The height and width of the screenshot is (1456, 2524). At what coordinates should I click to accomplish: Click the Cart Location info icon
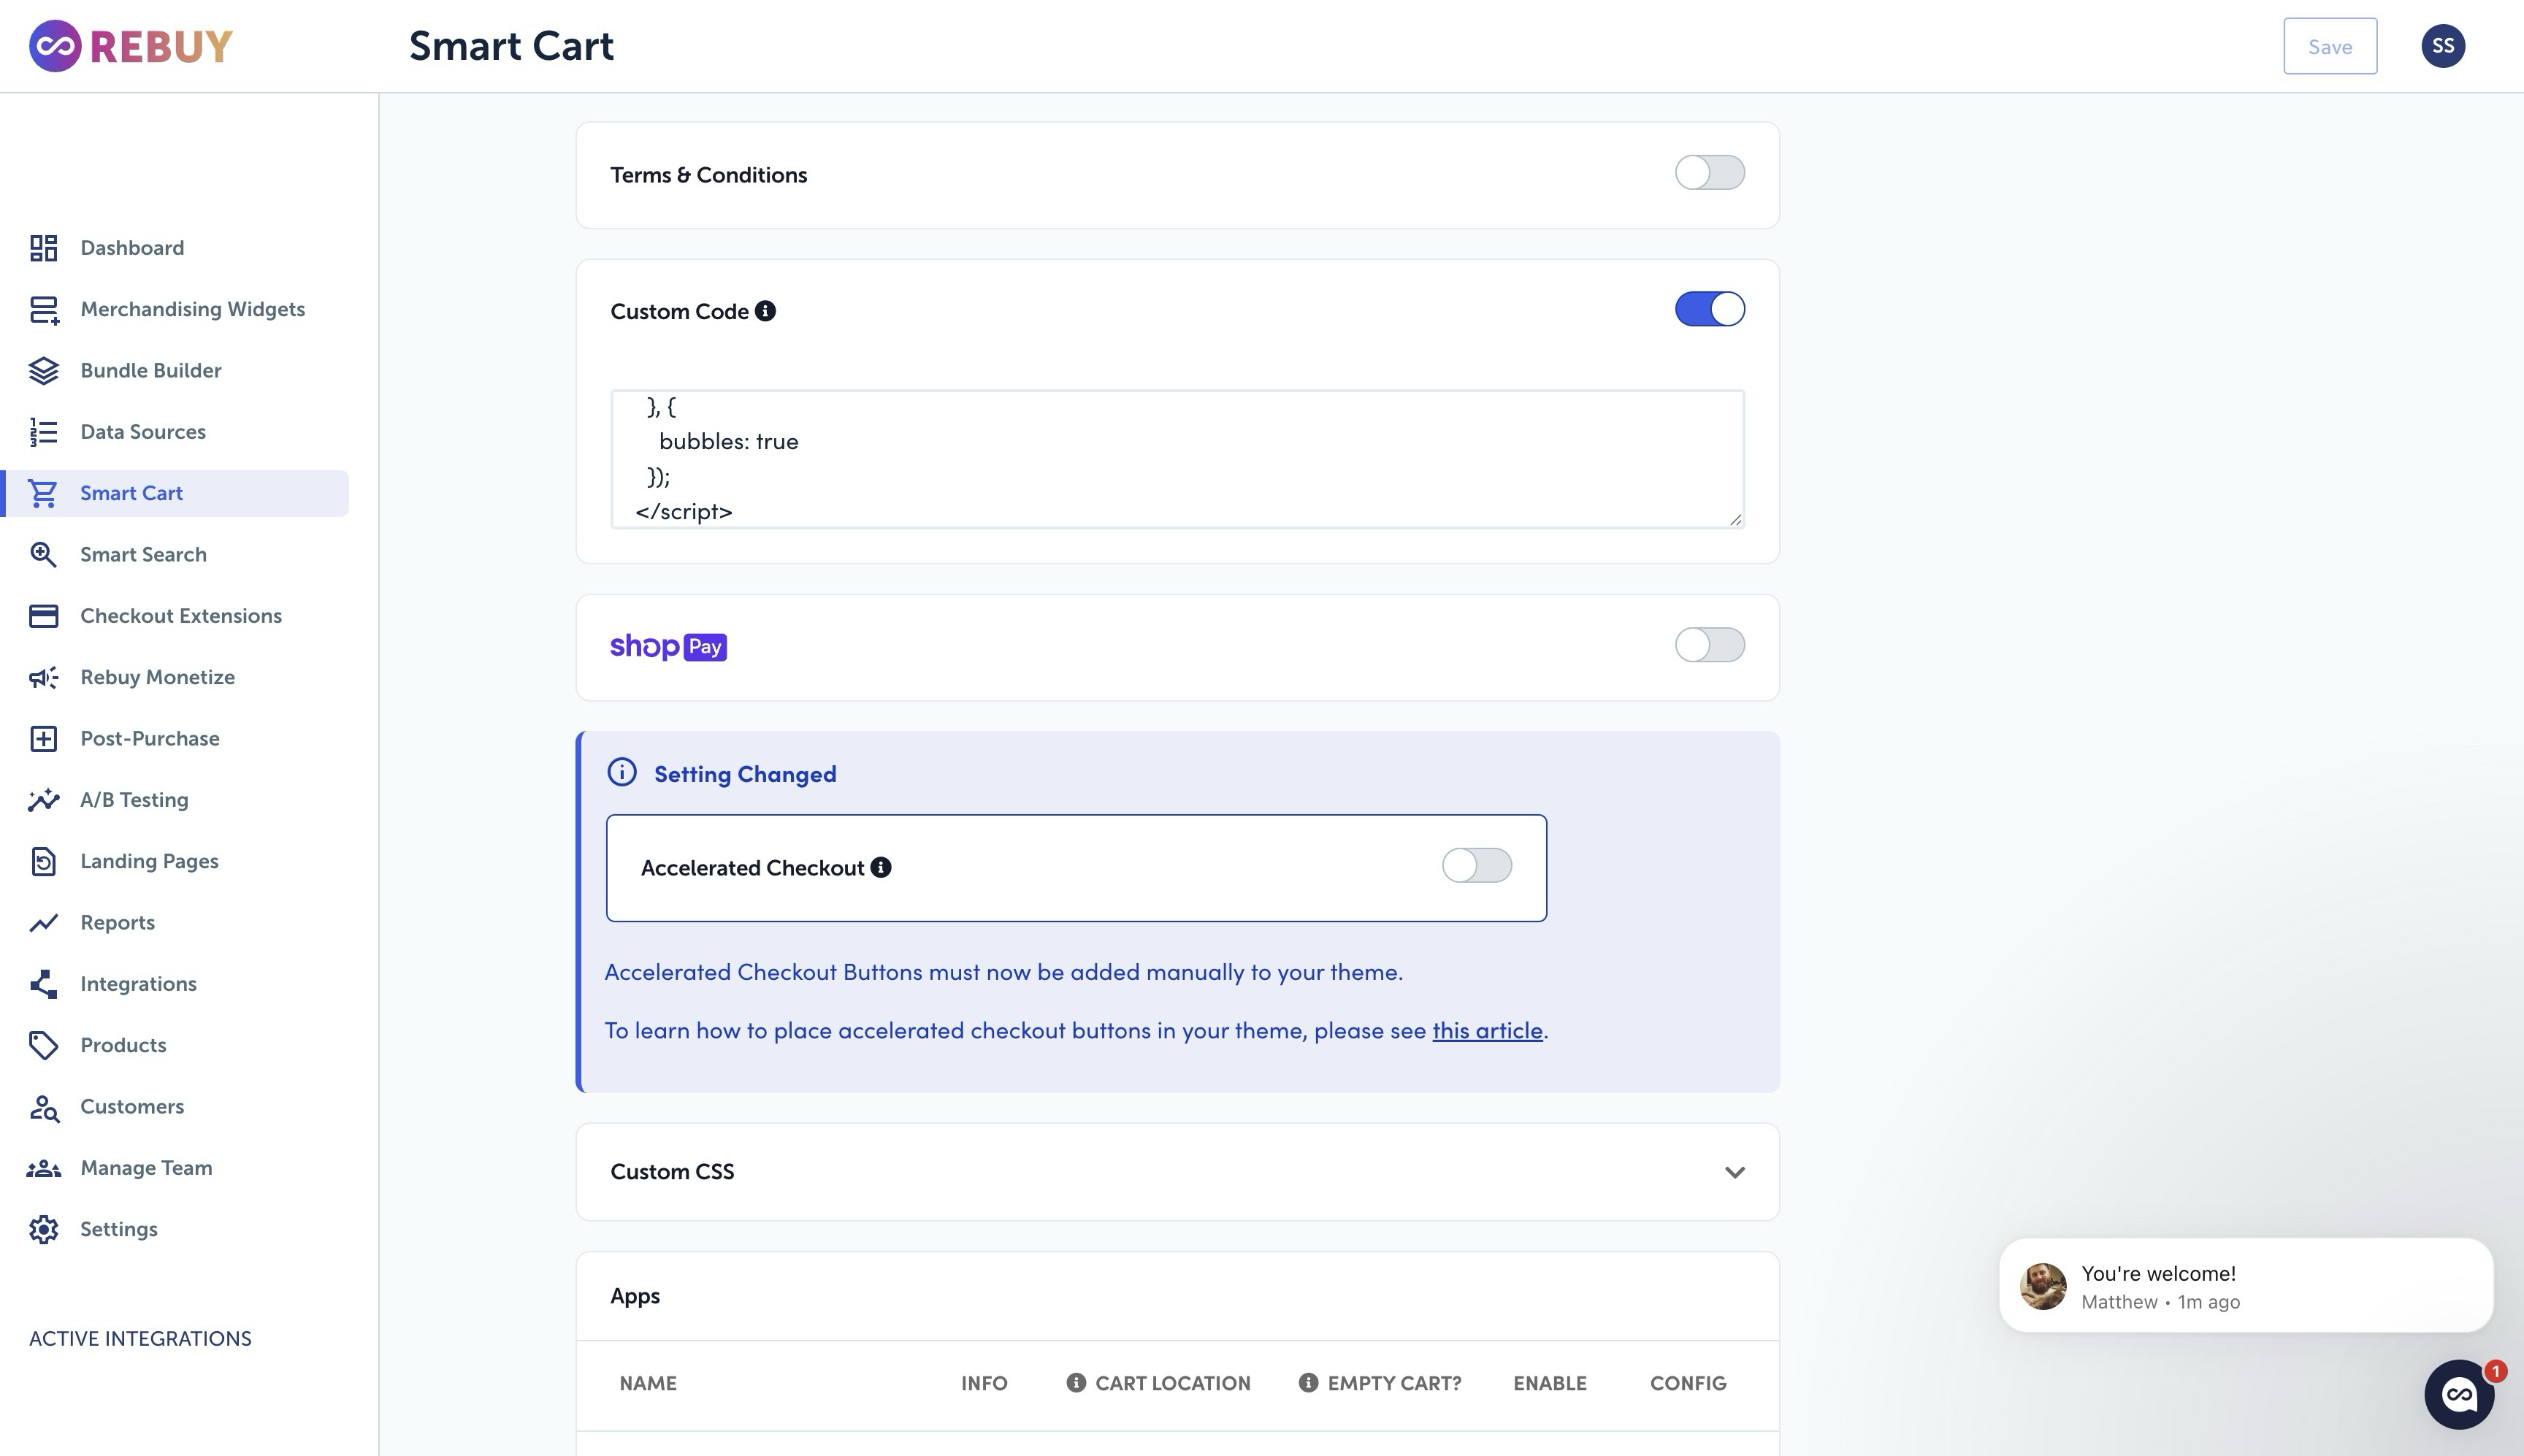tap(1076, 1383)
